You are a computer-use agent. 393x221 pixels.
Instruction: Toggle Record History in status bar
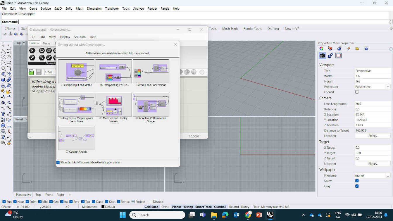pyautogui.click(x=239, y=207)
